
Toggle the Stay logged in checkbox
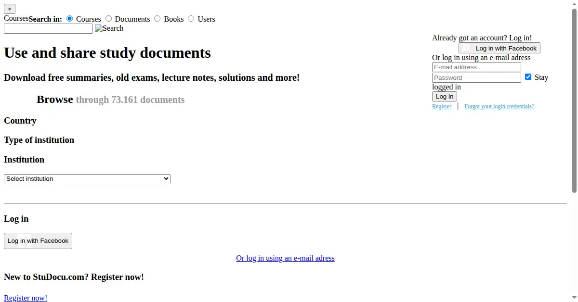tap(528, 77)
